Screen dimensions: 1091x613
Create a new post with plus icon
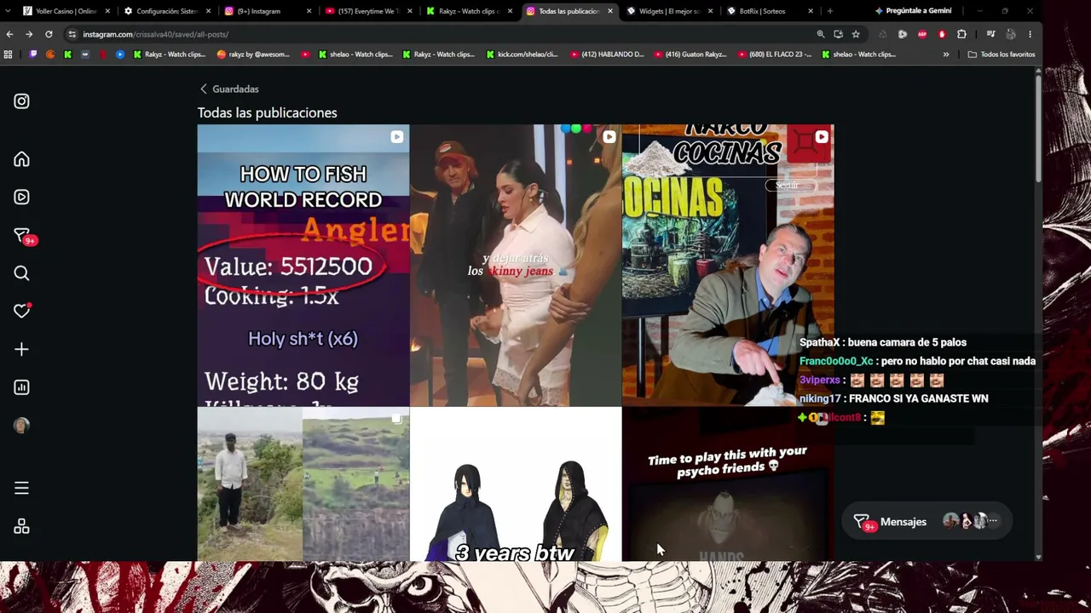[22, 349]
